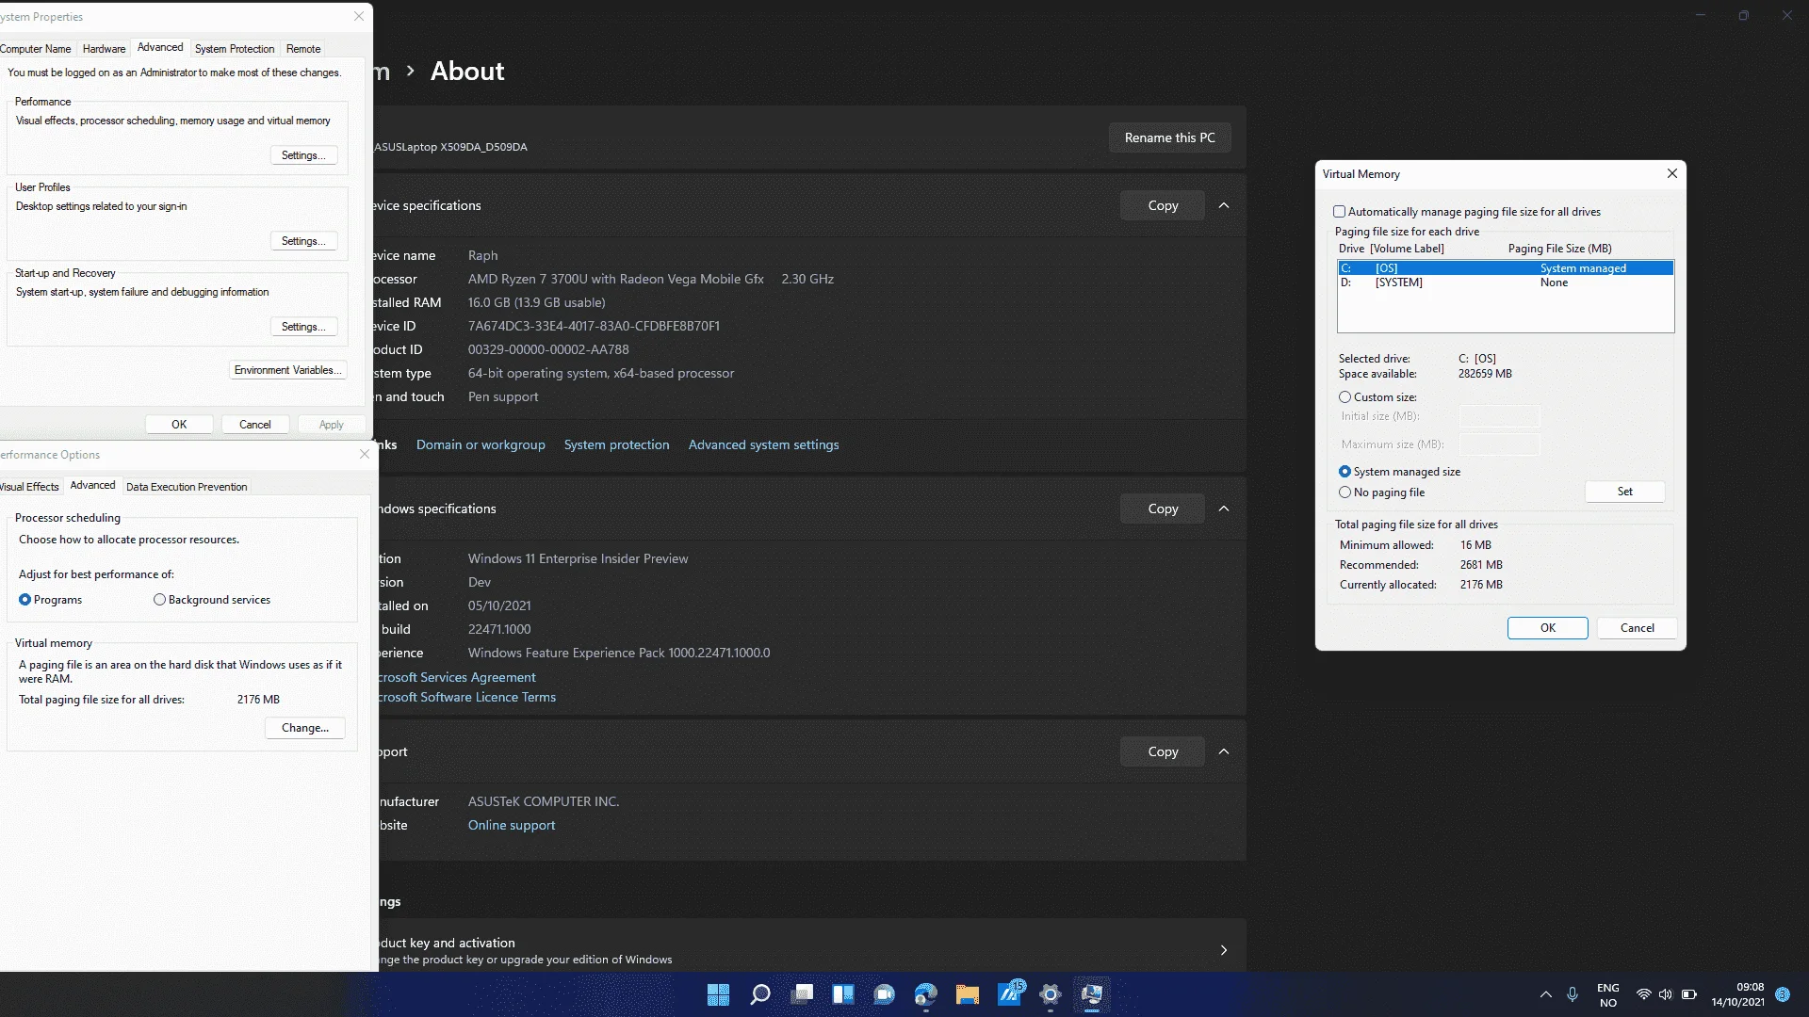Collapse the Support section
The image size is (1809, 1017).
[1224, 751]
